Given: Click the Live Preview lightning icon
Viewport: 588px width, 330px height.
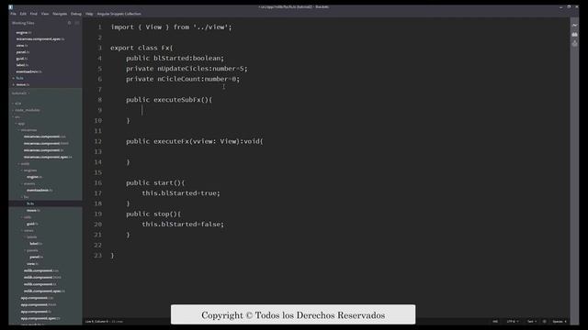Looking at the screenshot, I should (x=574, y=26).
